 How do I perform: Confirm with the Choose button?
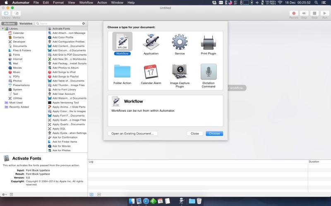pos(214,133)
